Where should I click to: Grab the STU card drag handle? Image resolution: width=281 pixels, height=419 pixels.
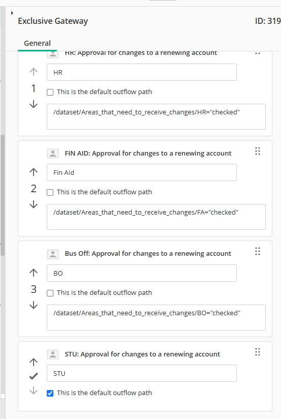coord(258,352)
